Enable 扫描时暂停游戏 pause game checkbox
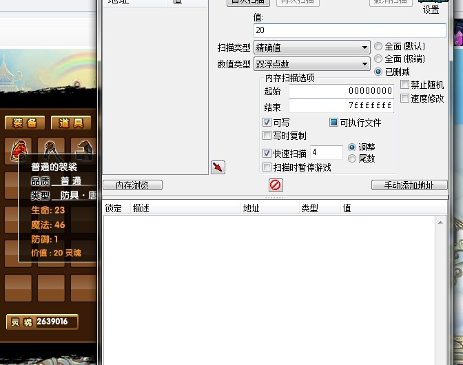463x365 pixels. click(x=267, y=167)
